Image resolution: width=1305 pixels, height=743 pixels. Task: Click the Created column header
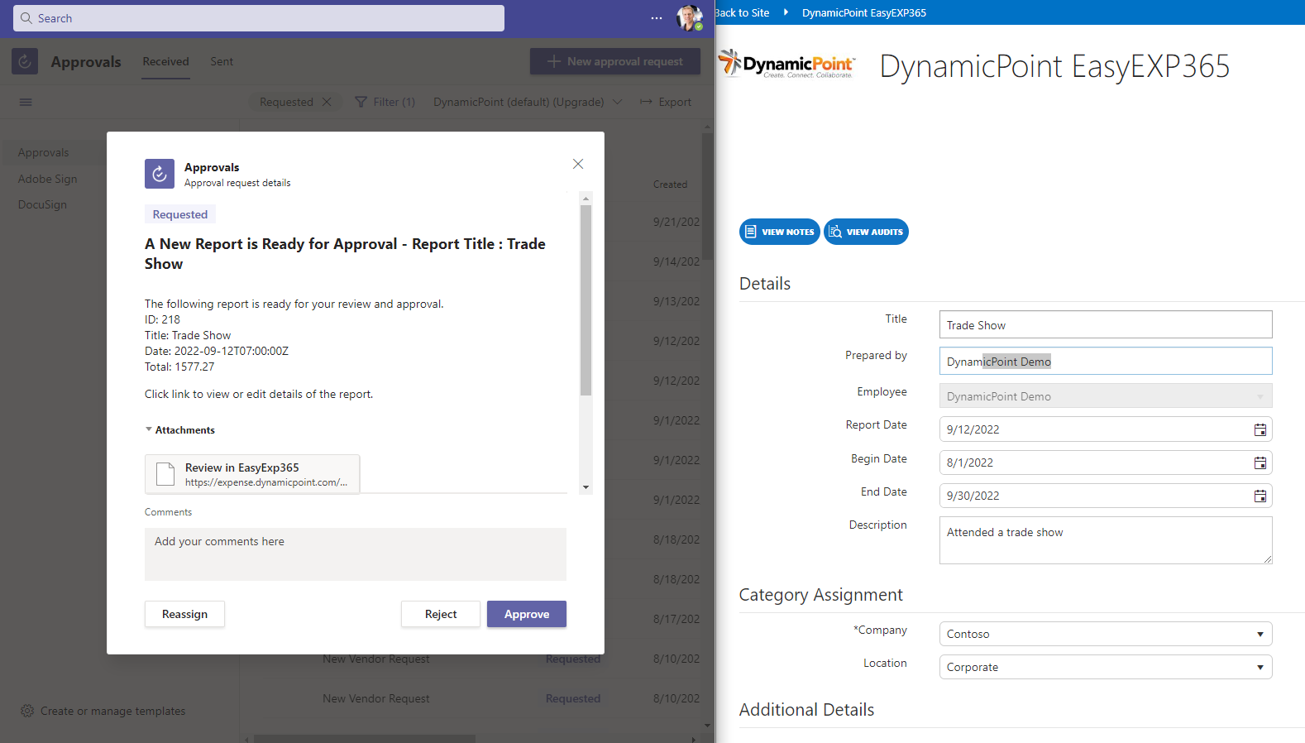(670, 185)
